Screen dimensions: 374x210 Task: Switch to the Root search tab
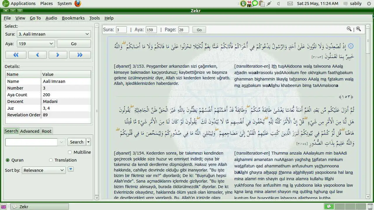[x=46, y=131]
